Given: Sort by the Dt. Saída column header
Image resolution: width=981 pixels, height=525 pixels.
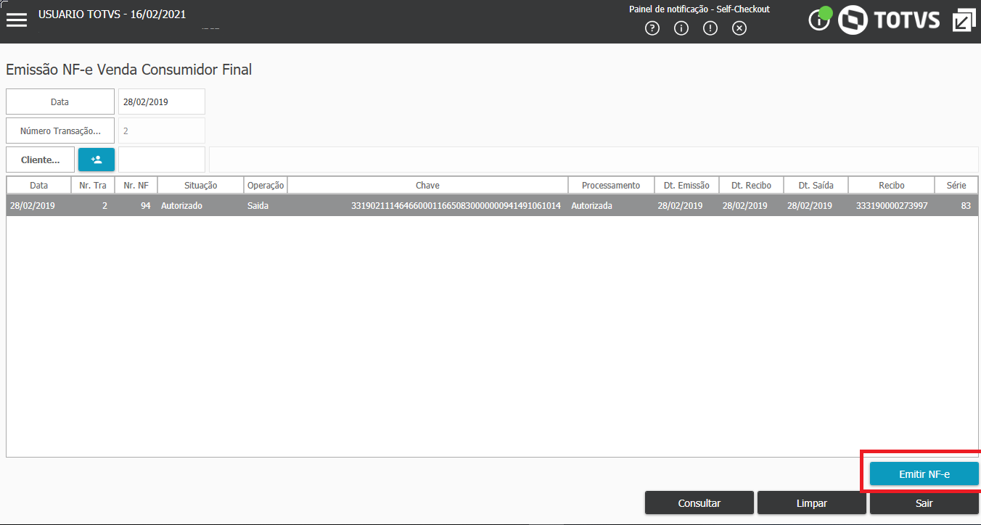Looking at the screenshot, I should click(816, 186).
